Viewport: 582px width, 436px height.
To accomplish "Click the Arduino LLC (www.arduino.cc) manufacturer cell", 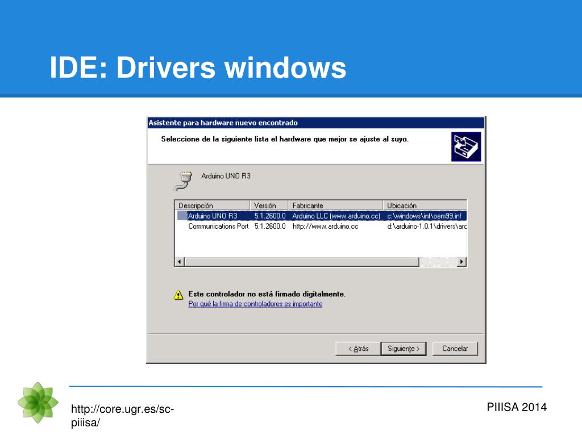I will click(x=336, y=216).
